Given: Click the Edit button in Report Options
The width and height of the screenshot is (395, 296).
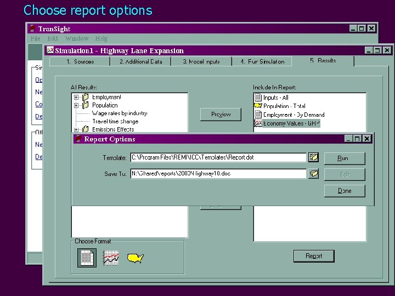Looking at the screenshot, I should coord(345,174).
